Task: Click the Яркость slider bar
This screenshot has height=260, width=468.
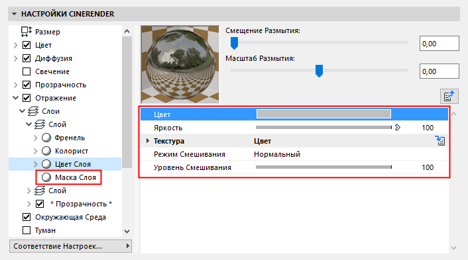Action: tap(324, 128)
